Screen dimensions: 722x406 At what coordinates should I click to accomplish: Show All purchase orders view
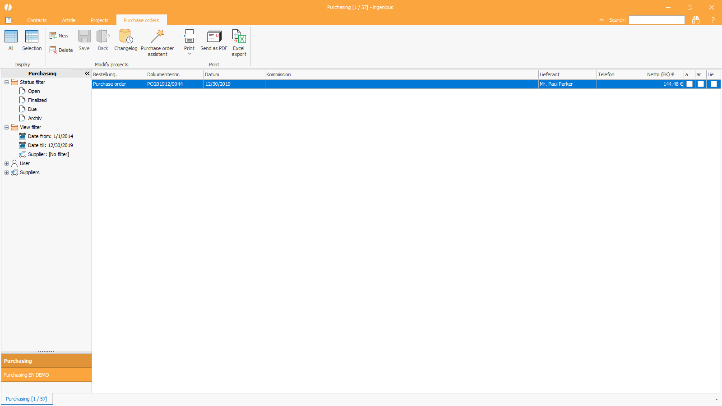[11, 37]
